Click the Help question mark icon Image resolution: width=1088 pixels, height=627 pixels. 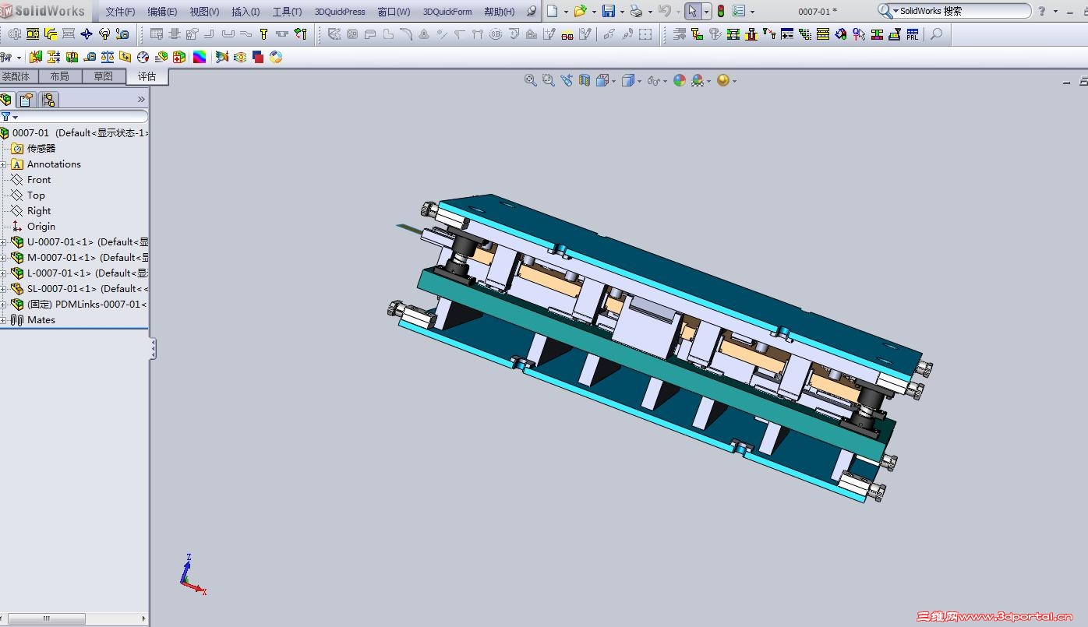(1042, 11)
